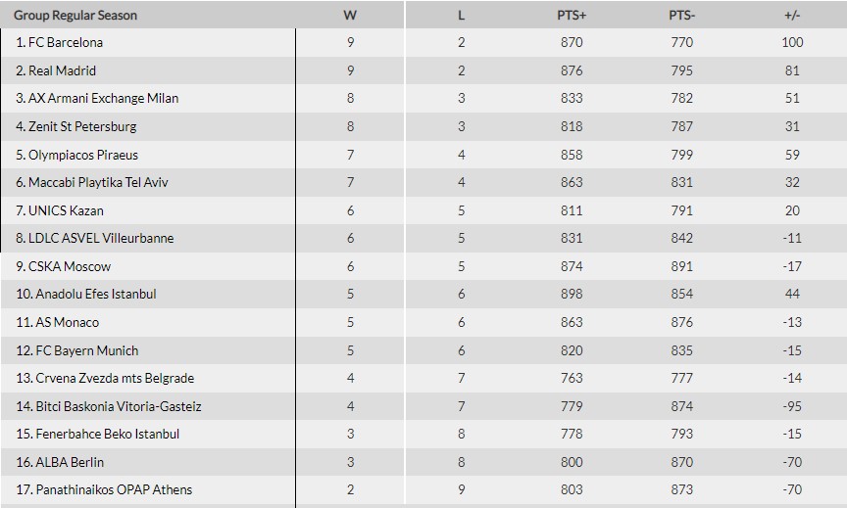Click Panathinaikos OPAP Athens team name

(113, 489)
